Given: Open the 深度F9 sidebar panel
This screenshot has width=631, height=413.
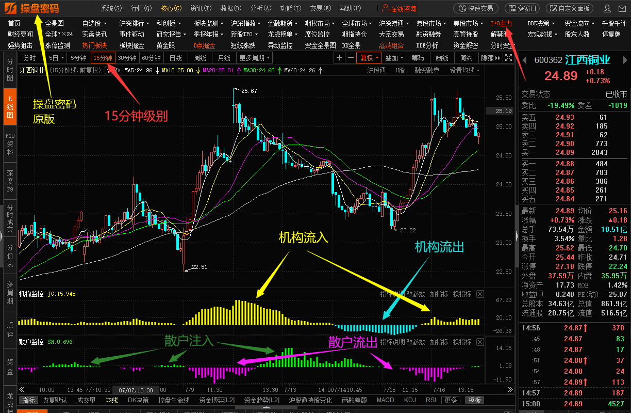Looking at the screenshot, I should 10,182.
